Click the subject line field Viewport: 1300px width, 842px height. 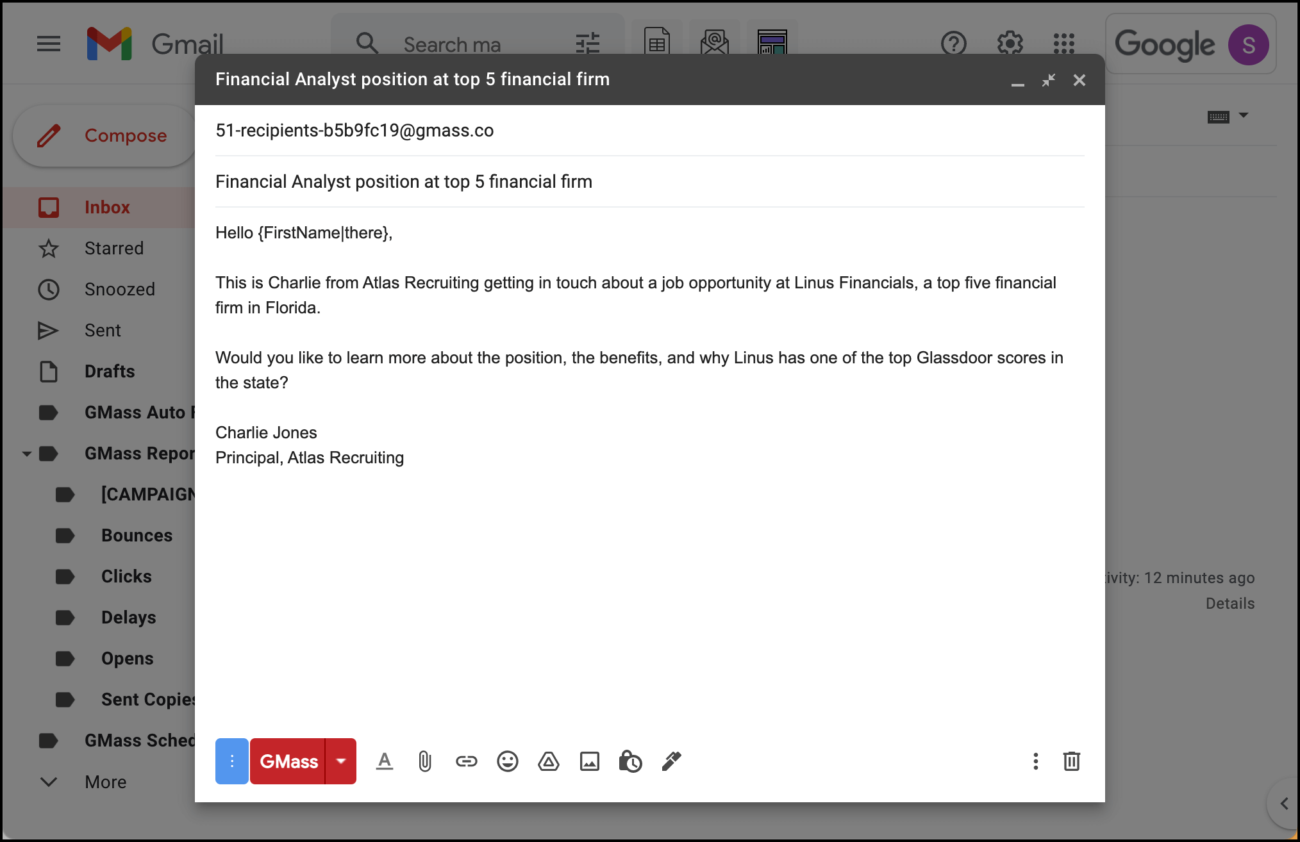[x=650, y=182]
